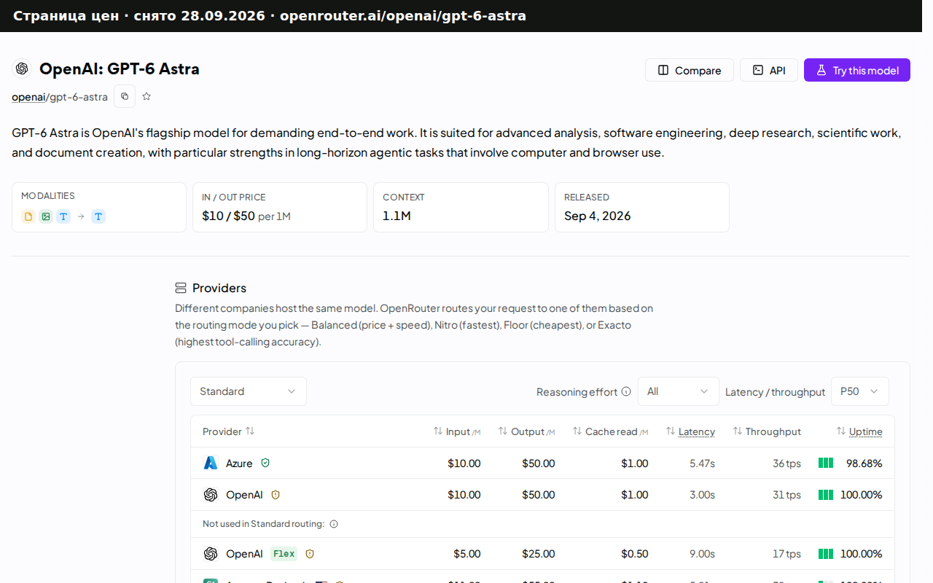Click the OpenAI: GPT-6 Astra title
933x583 pixels.
click(120, 69)
